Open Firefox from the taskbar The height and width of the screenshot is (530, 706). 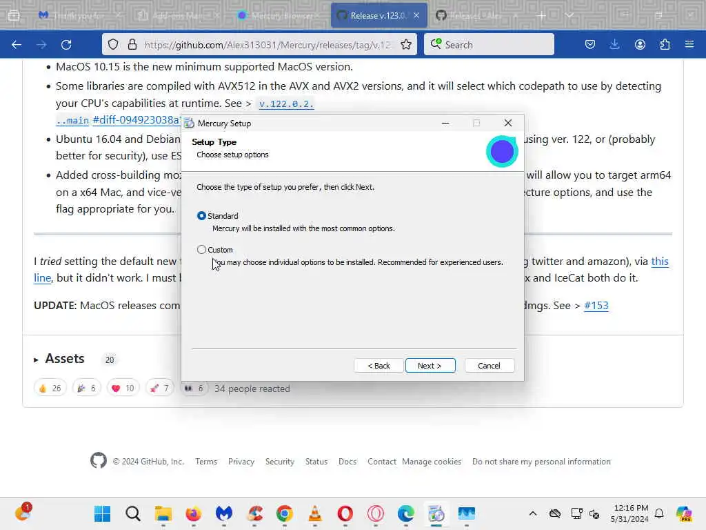194,513
